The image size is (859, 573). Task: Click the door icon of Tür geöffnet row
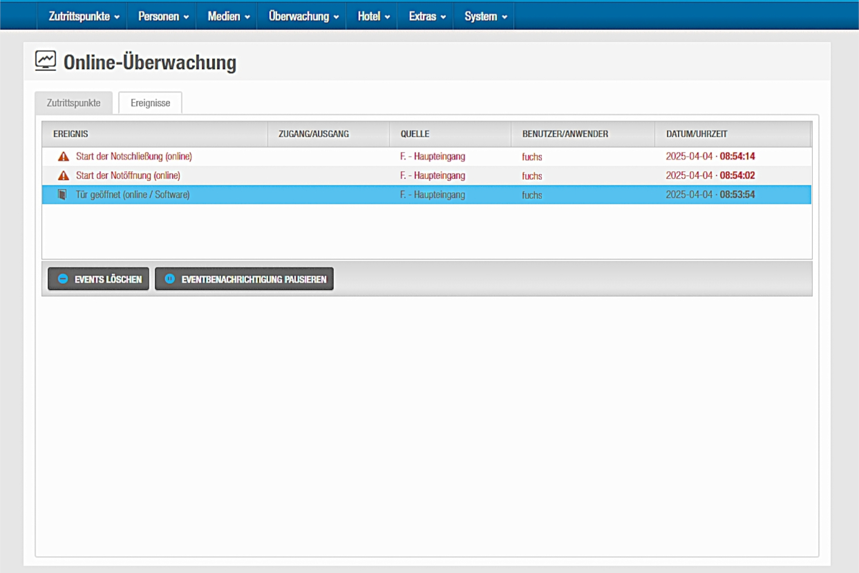[x=62, y=194]
